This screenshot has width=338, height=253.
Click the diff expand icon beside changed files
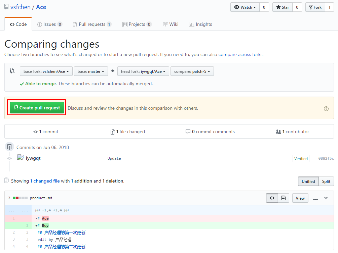tap(6, 181)
